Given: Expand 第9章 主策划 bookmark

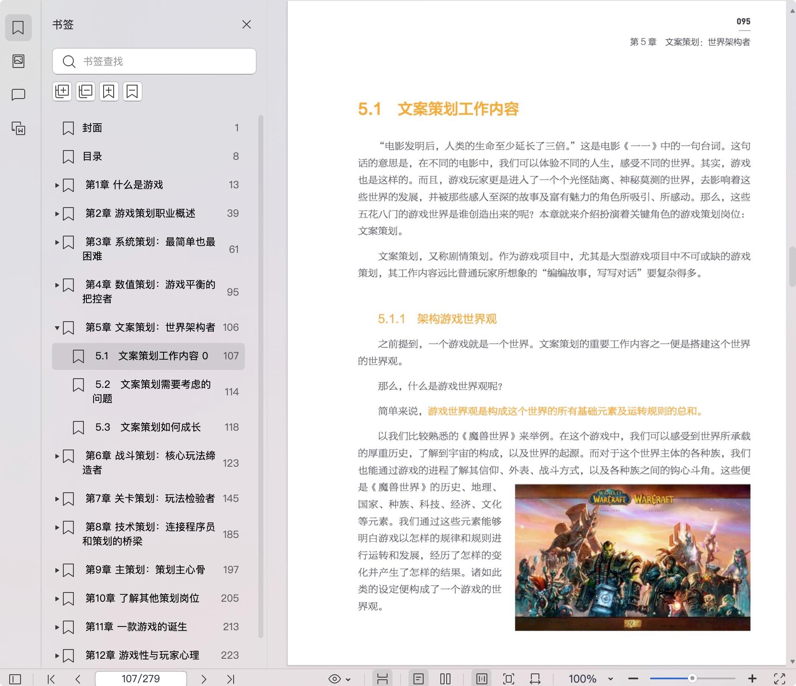Looking at the screenshot, I should pyautogui.click(x=57, y=570).
